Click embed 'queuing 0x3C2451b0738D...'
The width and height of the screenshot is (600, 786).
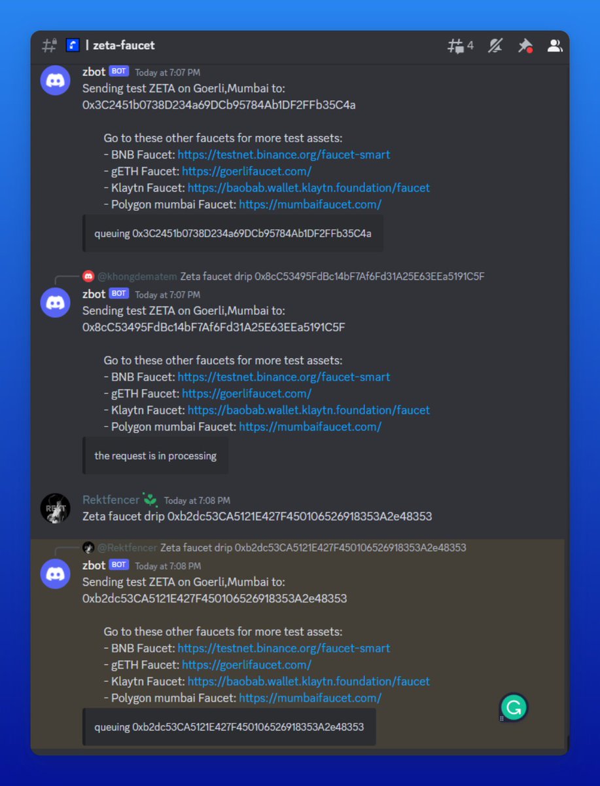(x=233, y=233)
